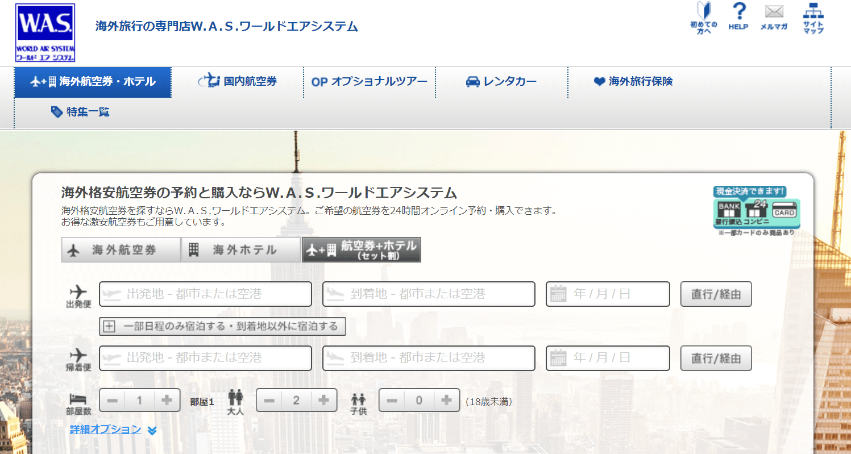
Task: Click the calendar icon in the 帰着便 date field
Action: [559, 358]
